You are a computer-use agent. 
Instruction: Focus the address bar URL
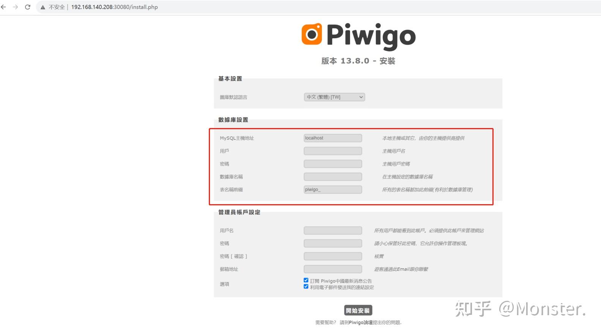tap(114, 7)
